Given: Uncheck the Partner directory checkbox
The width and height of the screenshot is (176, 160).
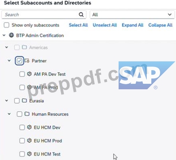Looking at the screenshot, I should [x=19, y=61].
